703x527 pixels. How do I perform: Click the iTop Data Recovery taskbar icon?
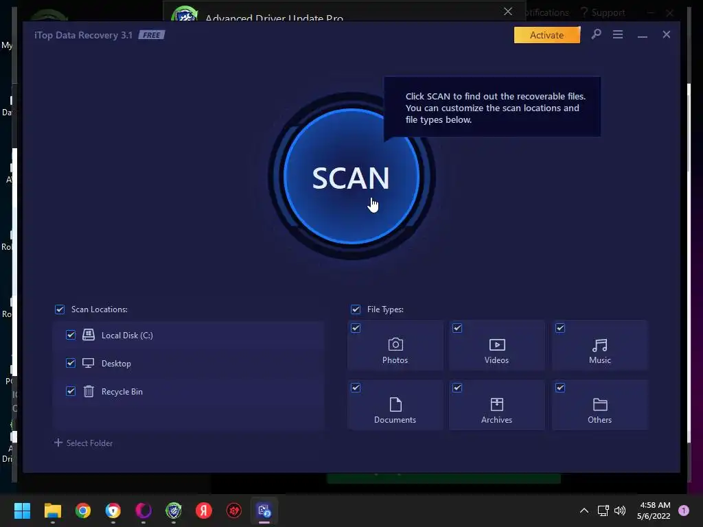(264, 511)
